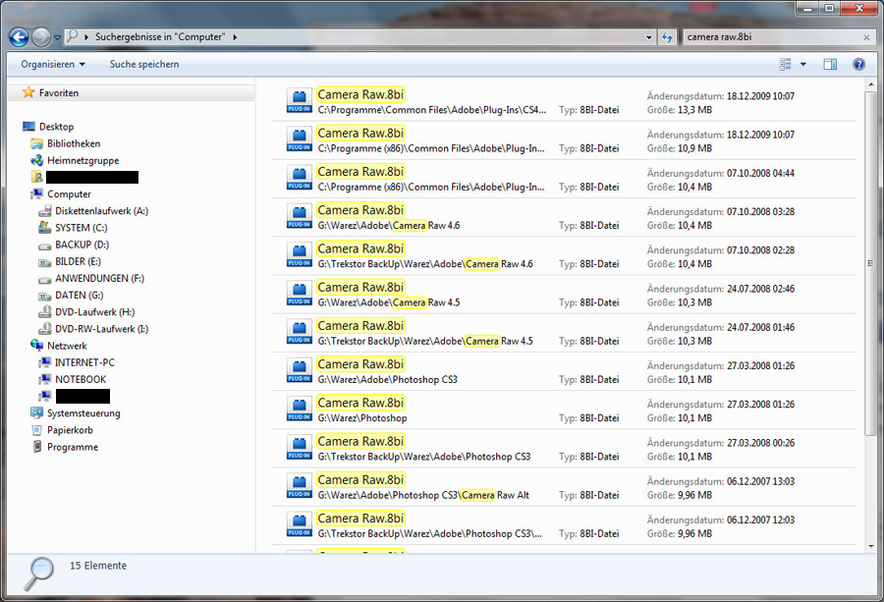The width and height of the screenshot is (884, 602).
Task: Open Bibliotheken
Action: (74, 143)
